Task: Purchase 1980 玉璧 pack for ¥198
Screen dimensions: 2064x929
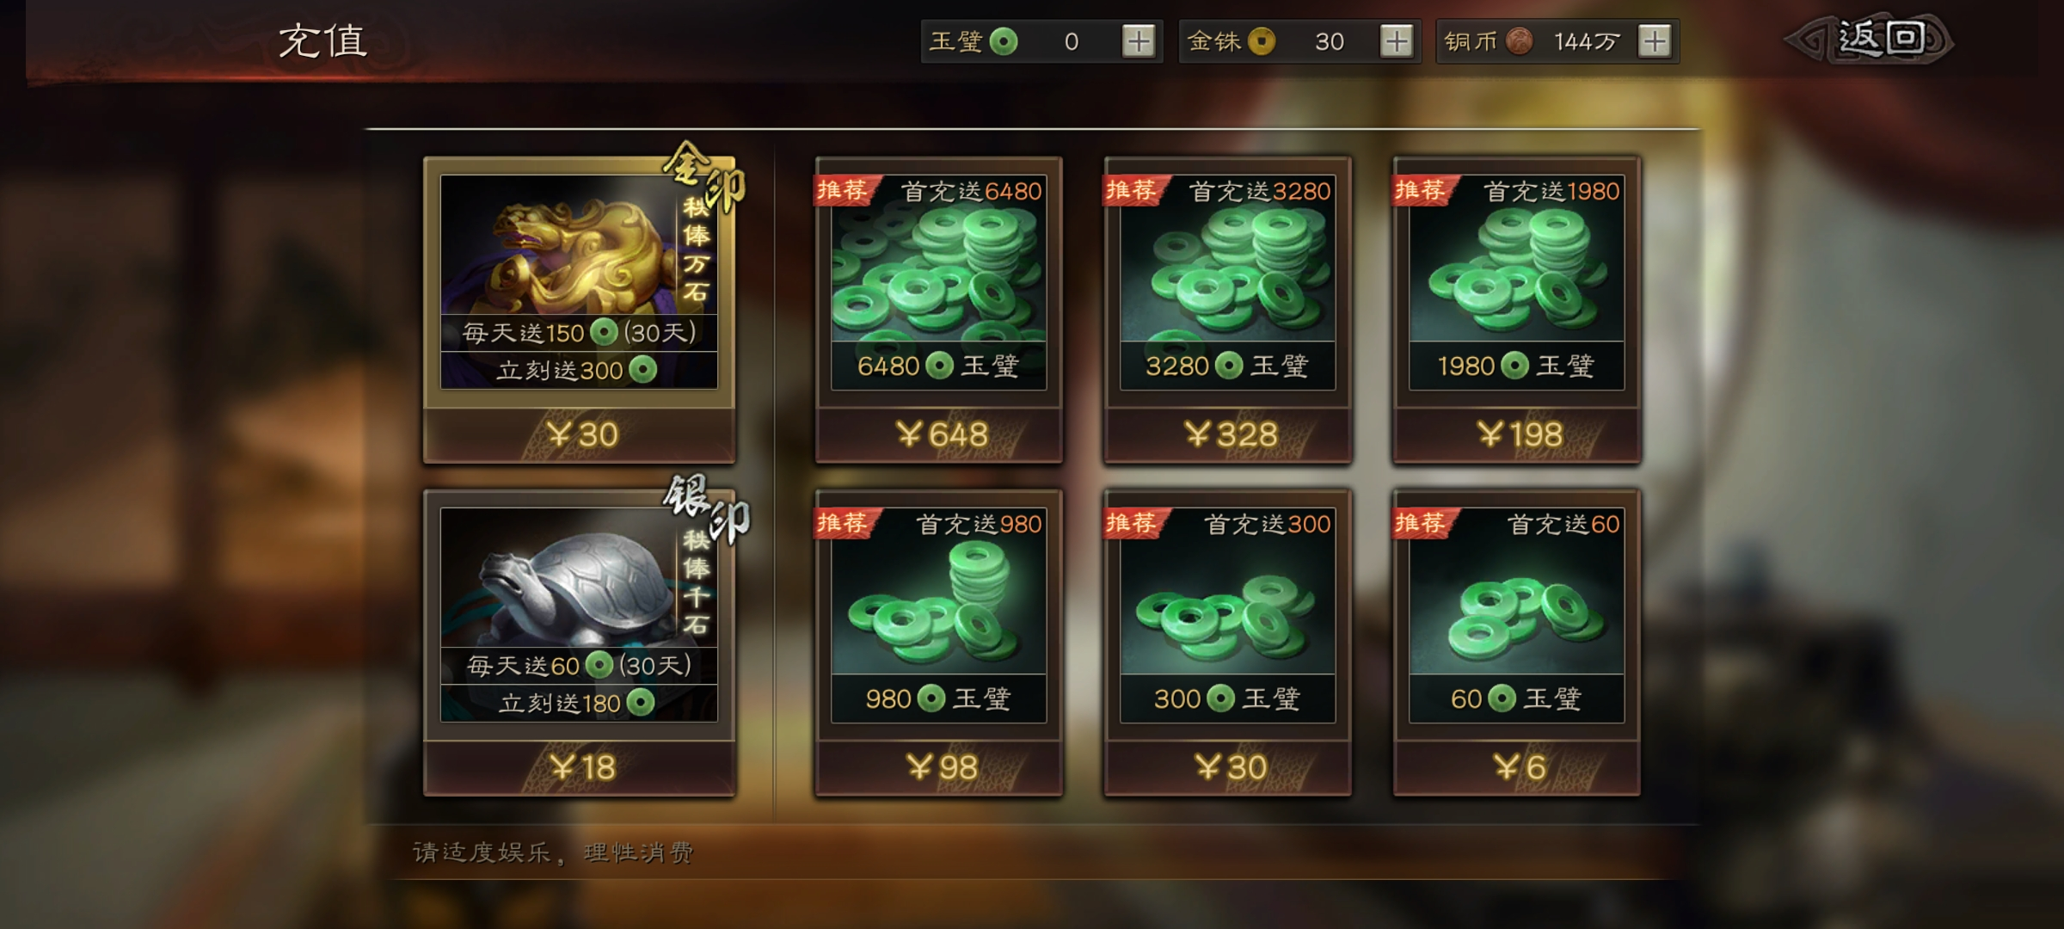Action: 1517,434
